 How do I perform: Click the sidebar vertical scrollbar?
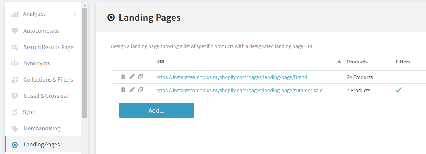[85, 63]
